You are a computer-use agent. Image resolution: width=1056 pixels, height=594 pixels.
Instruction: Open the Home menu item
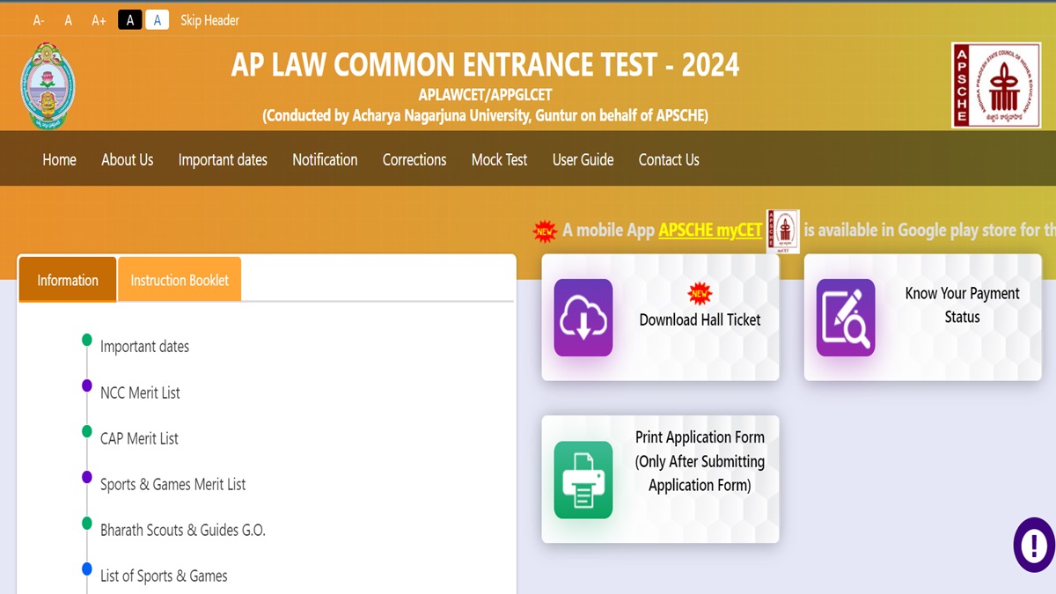click(59, 159)
